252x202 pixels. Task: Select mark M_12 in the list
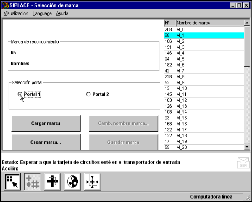(204, 100)
